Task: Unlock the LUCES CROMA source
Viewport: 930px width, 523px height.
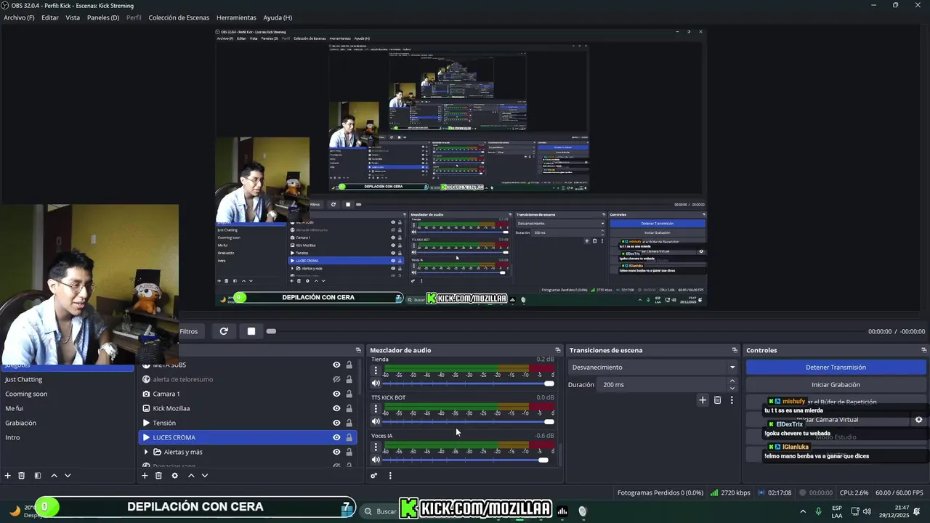Action: (349, 437)
